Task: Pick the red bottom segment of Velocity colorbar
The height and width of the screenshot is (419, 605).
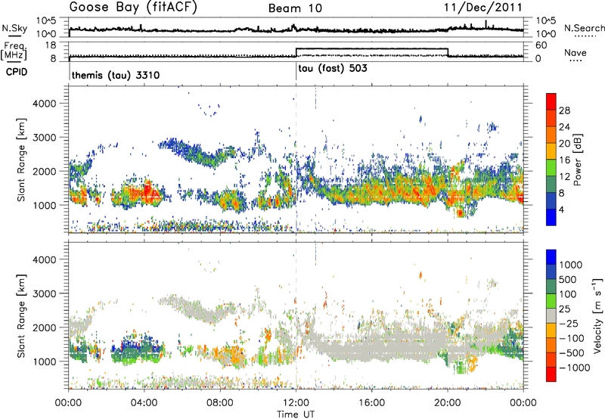Action: pos(551,374)
